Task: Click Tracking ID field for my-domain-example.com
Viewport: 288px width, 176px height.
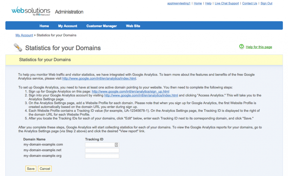Action: tap(102, 145)
